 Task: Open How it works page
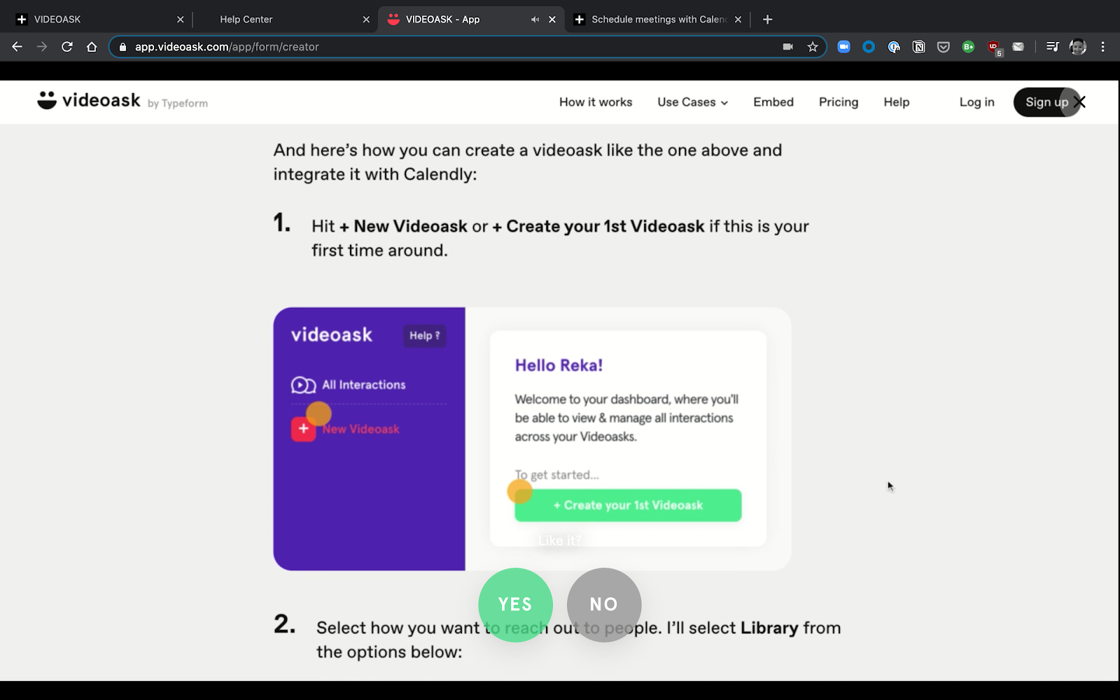[x=596, y=102]
